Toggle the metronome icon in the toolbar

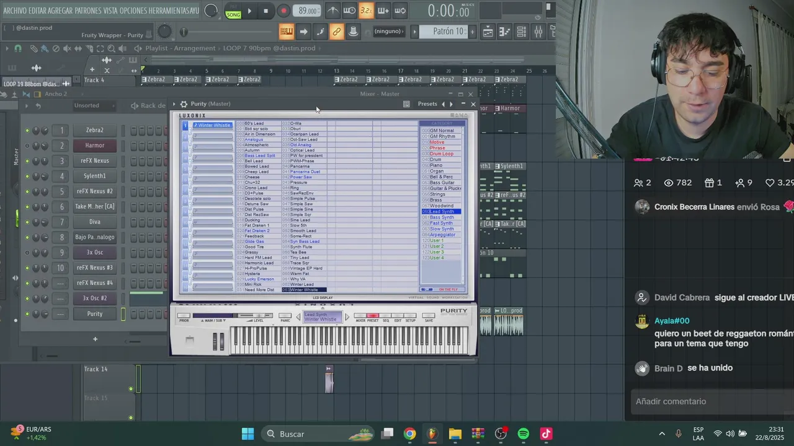click(333, 11)
